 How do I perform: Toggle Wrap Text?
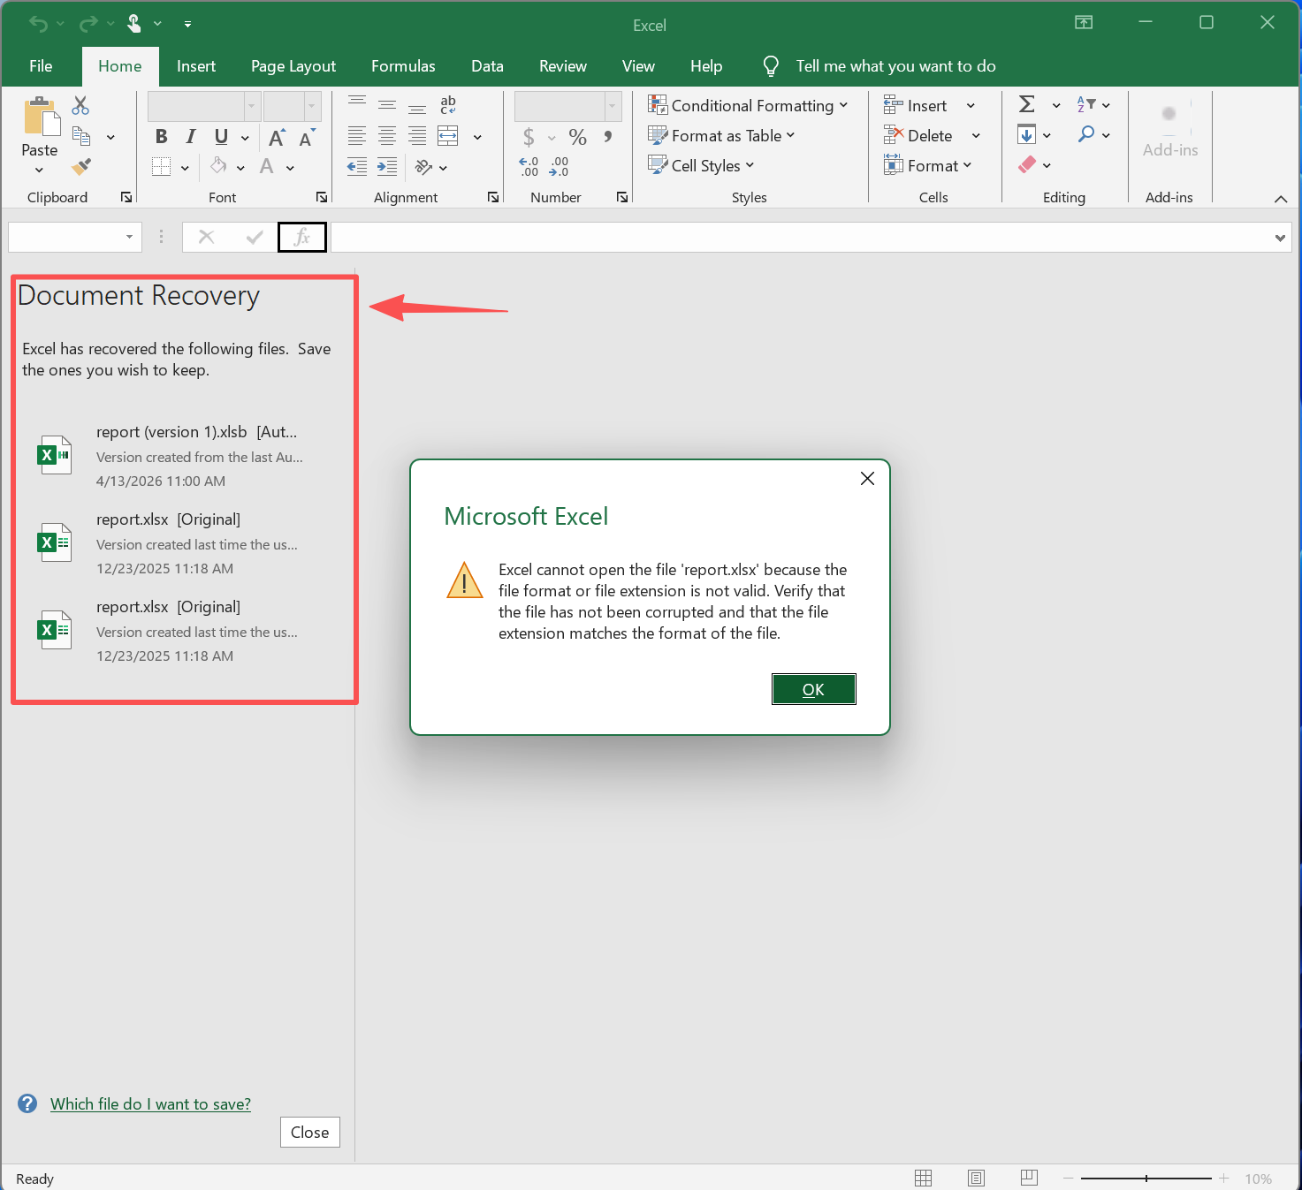coord(448,106)
